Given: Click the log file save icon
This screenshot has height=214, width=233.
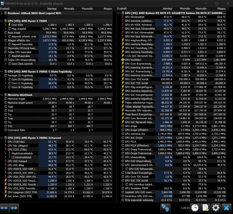Looking at the screenshot, I should pos(206,208).
